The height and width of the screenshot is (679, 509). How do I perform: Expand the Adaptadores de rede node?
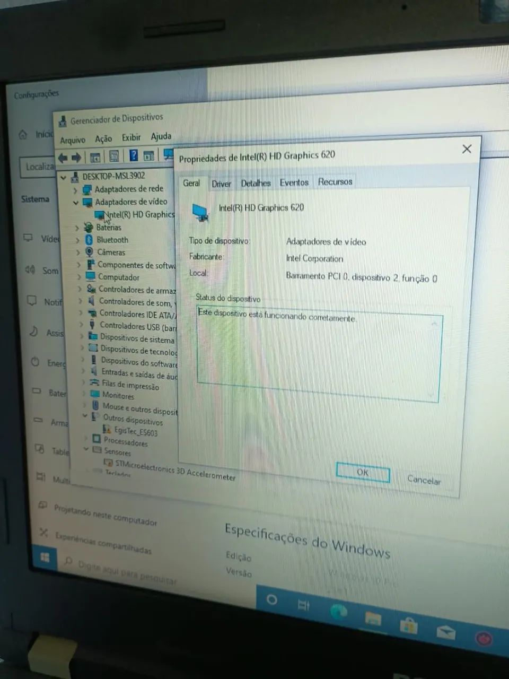pos(75,190)
